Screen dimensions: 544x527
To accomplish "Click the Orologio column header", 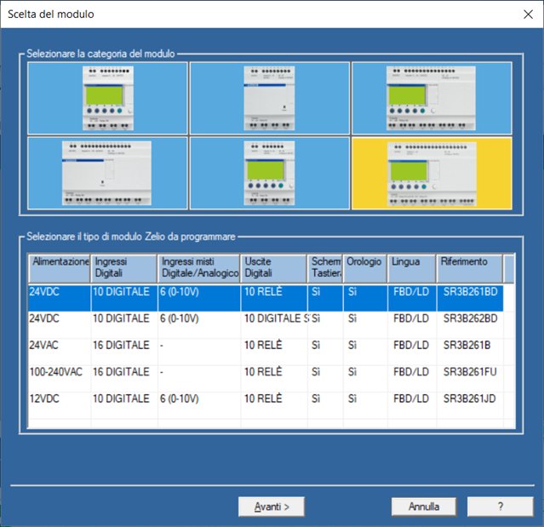I will [x=365, y=268].
